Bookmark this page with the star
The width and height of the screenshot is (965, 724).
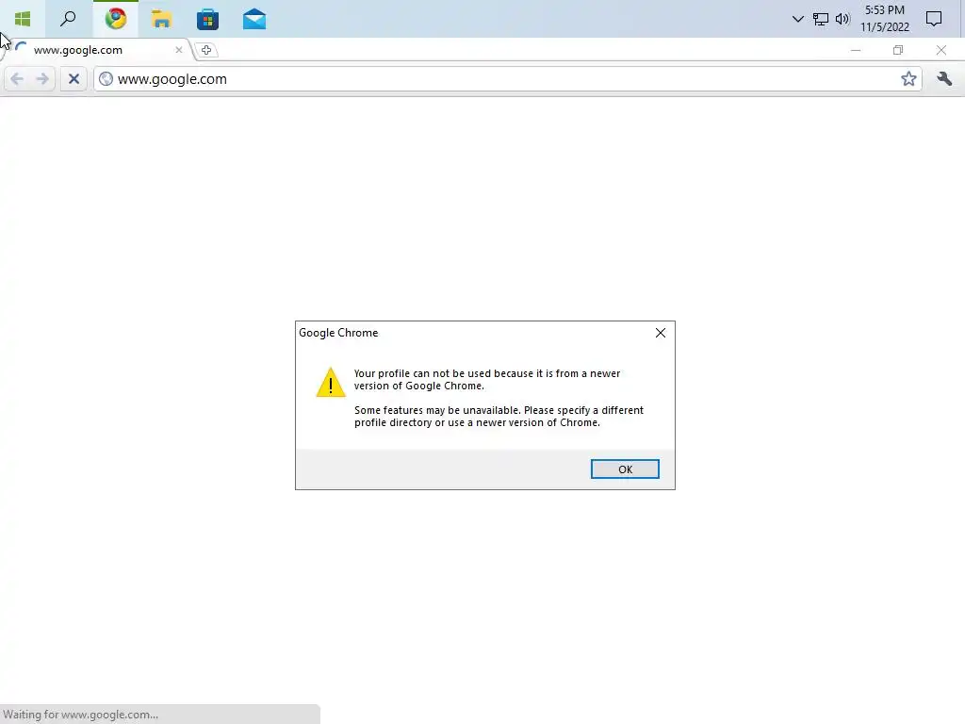(x=908, y=79)
